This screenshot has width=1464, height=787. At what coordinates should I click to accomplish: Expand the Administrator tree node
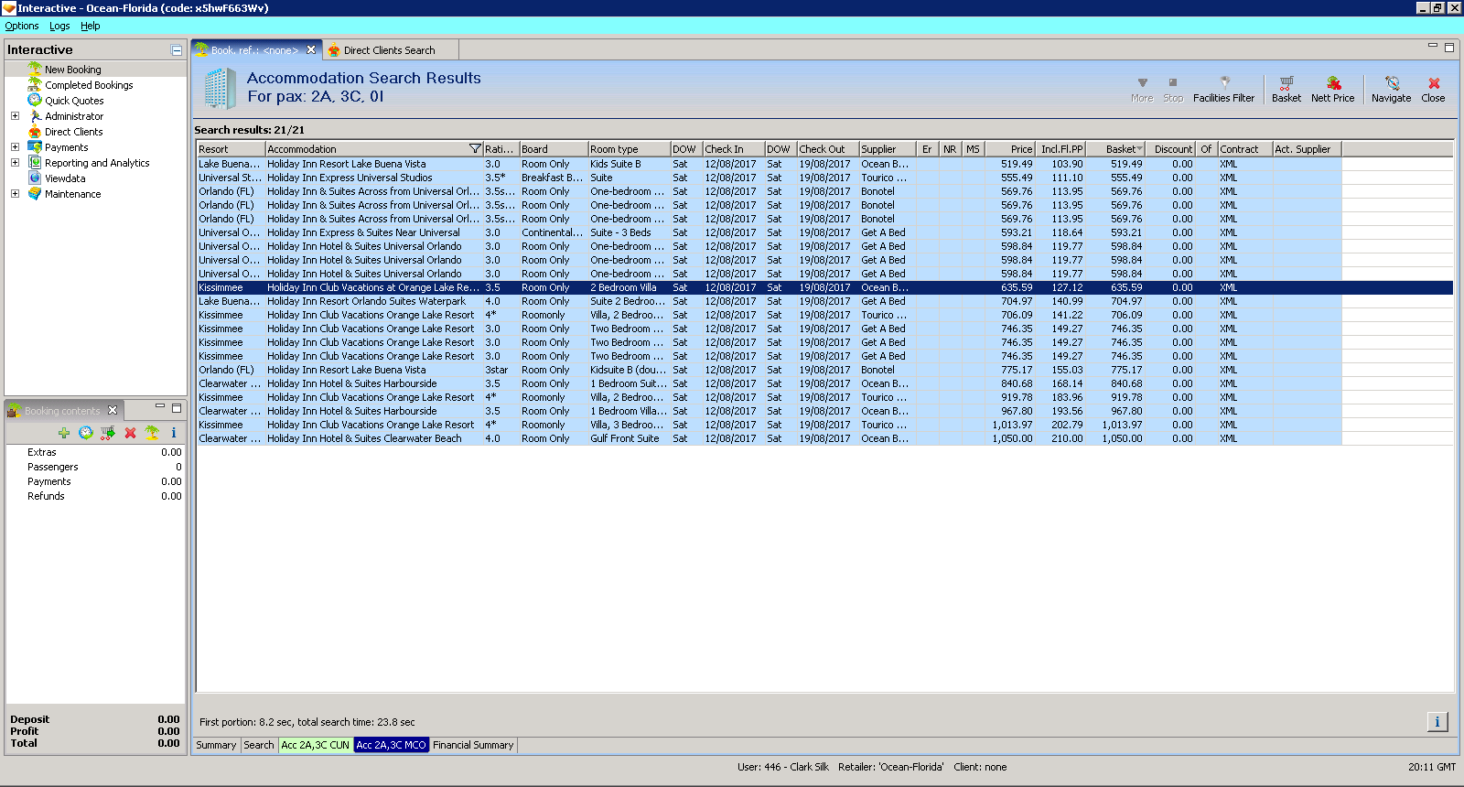[15, 116]
